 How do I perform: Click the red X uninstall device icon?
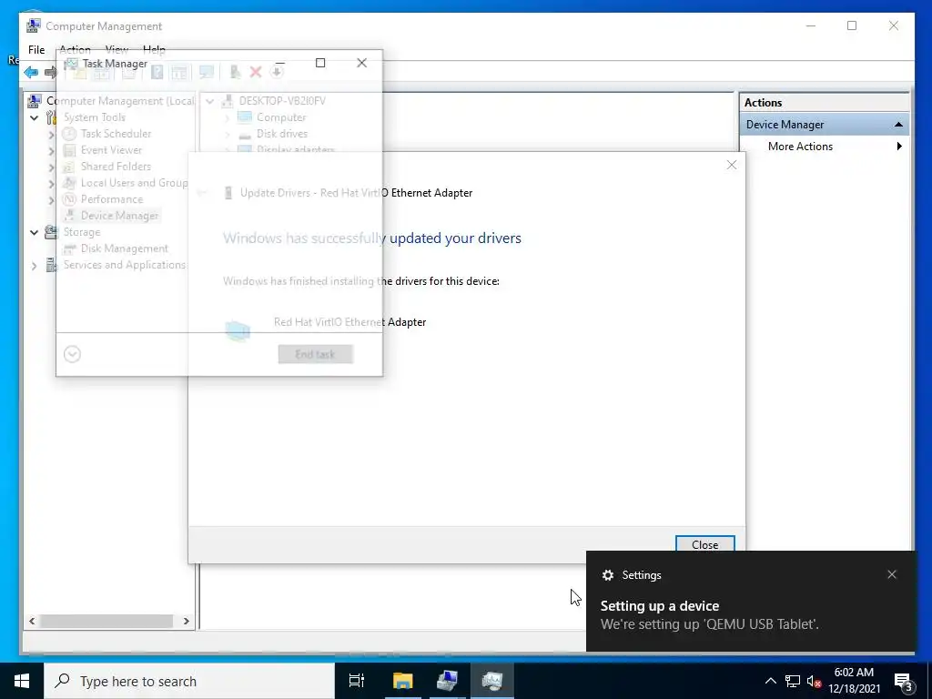[x=256, y=73]
